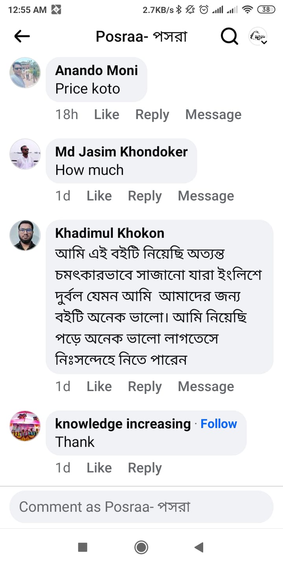Like the "Thank" comment
The image size is (283, 566).
point(99,468)
